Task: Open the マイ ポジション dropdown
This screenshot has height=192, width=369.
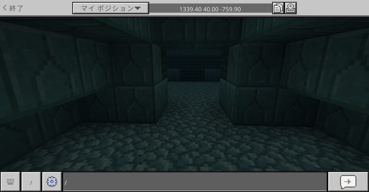Action: 111,8
